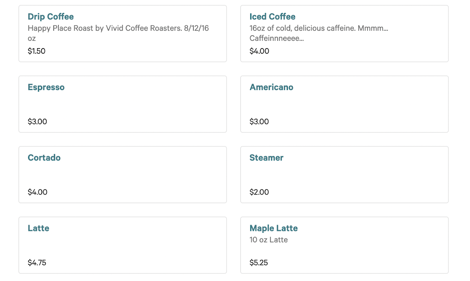This screenshot has width=470, height=281.
Task: Click the $4.00 price under Cortado
Action: (37, 192)
